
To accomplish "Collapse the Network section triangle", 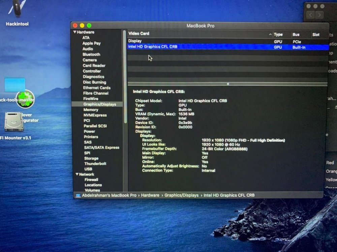I will pos(77,174).
